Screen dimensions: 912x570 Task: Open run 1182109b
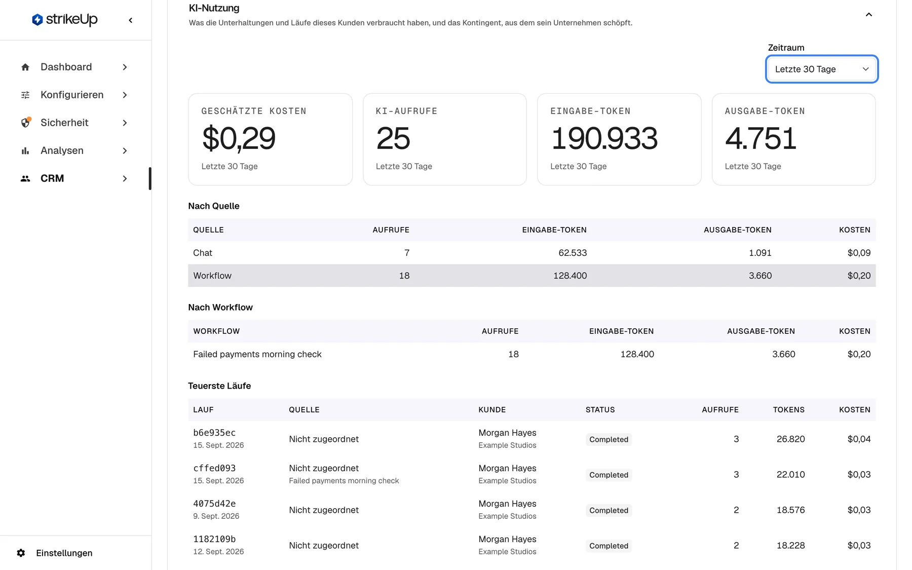[531, 545]
